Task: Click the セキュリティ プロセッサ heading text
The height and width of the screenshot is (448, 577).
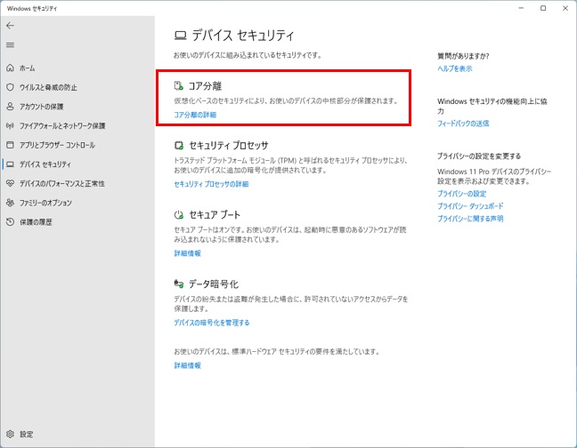Action: tap(229, 146)
